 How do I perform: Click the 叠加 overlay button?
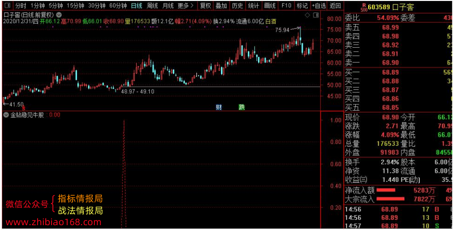(221, 5)
